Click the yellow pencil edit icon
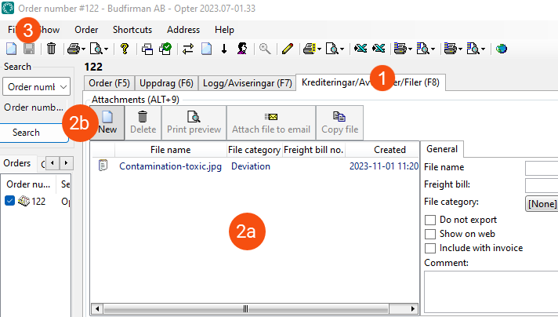The width and height of the screenshot is (558, 317). 287,49
